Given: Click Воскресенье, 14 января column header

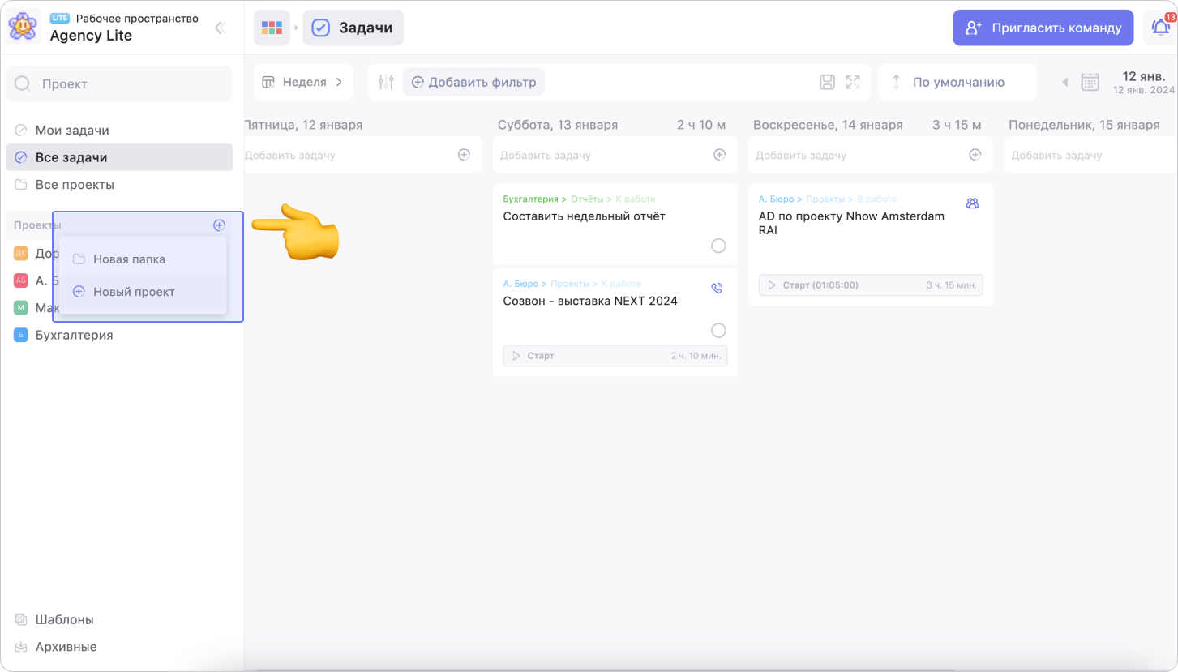Looking at the screenshot, I should [828, 125].
